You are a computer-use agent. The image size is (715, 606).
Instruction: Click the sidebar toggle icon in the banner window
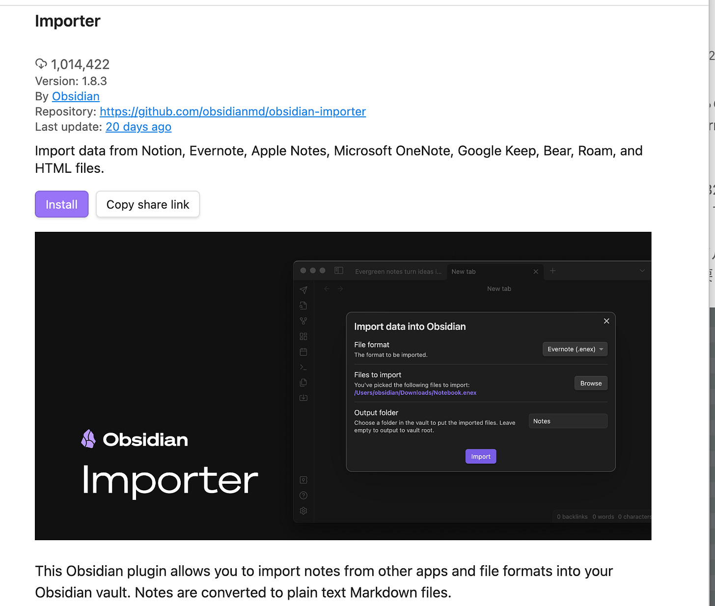pyautogui.click(x=339, y=271)
